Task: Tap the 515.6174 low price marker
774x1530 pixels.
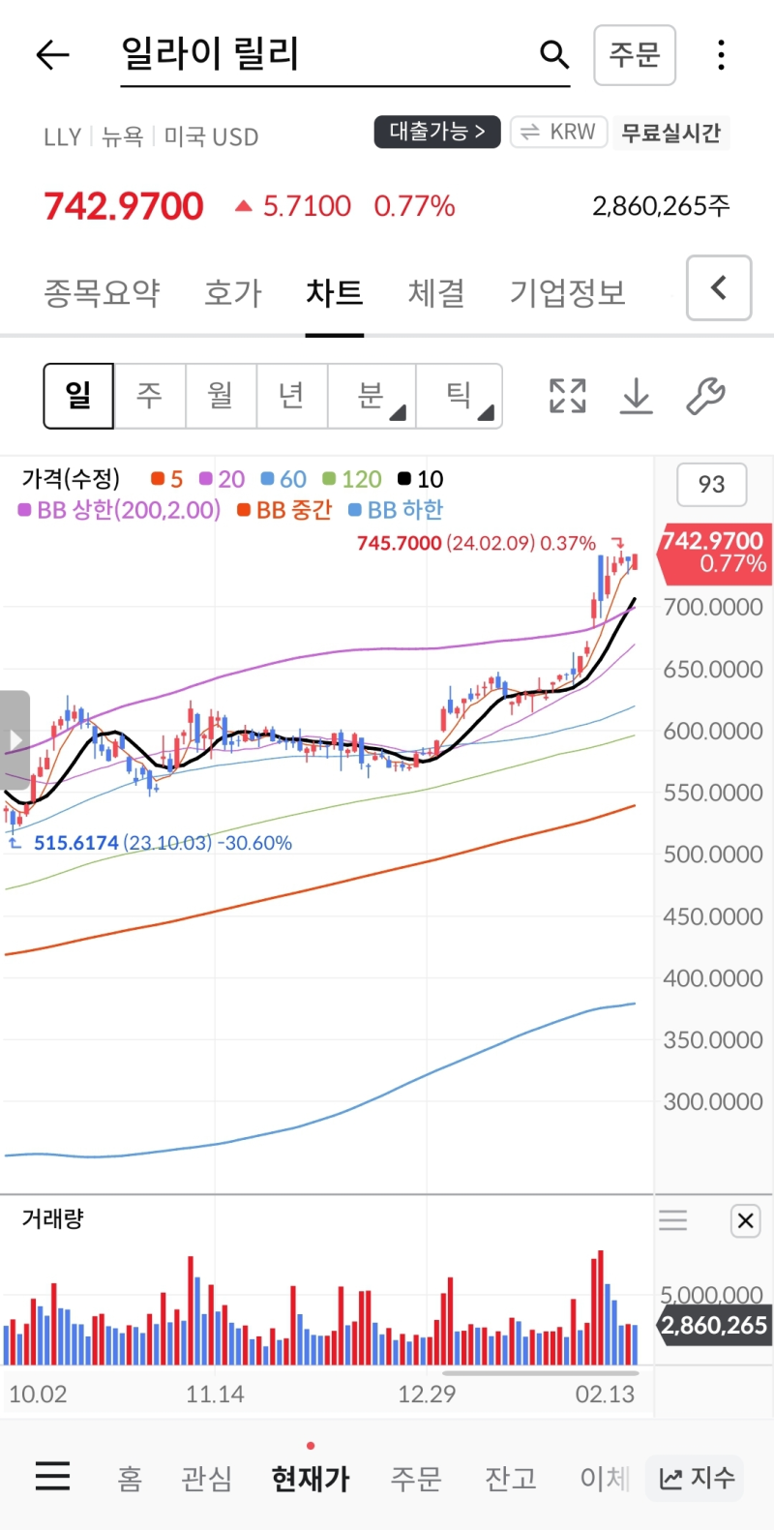Action: (76, 843)
